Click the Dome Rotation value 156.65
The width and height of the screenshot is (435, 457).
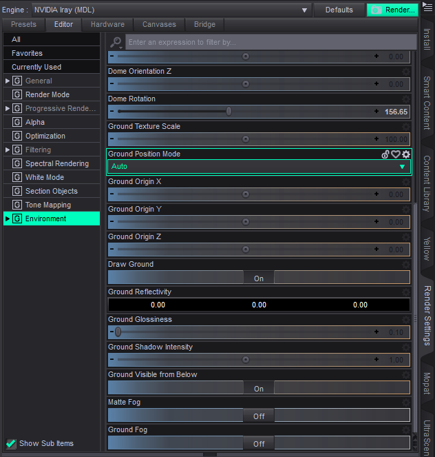(x=396, y=112)
